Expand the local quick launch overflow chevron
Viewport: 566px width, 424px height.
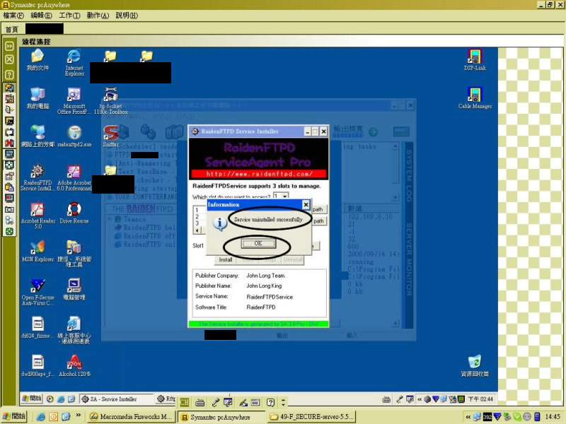click(78, 416)
